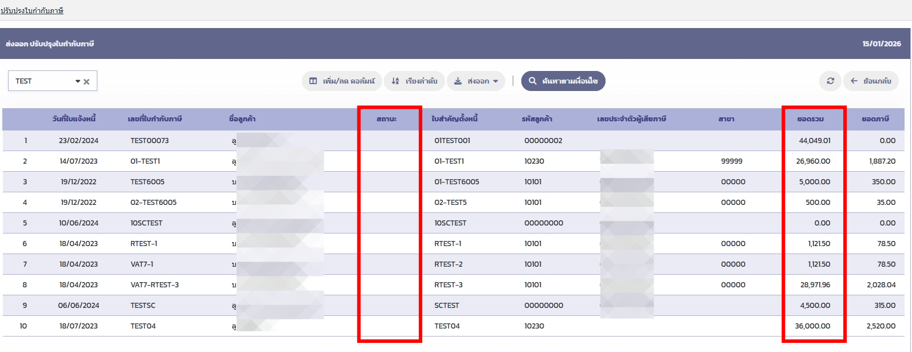Click the refresh icon button

[830, 81]
